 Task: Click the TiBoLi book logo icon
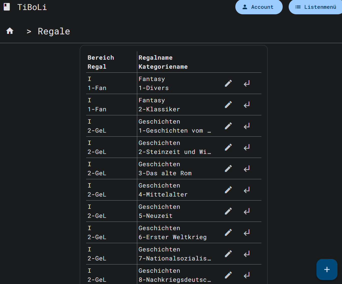7,7
